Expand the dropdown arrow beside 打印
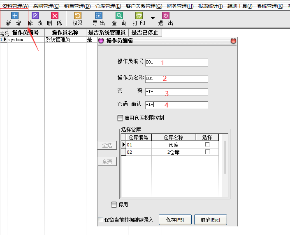The height and width of the screenshot is (235, 290). point(153,18)
